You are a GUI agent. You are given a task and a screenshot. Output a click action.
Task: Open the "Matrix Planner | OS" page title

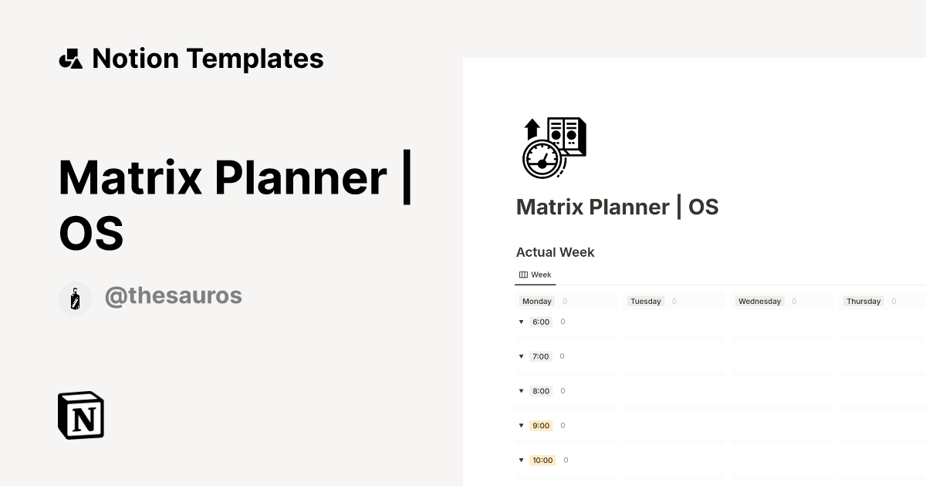pyautogui.click(x=617, y=207)
